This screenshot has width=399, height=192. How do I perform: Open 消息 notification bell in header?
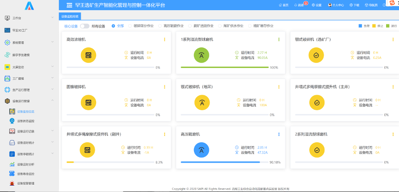[x=298, y=5]
